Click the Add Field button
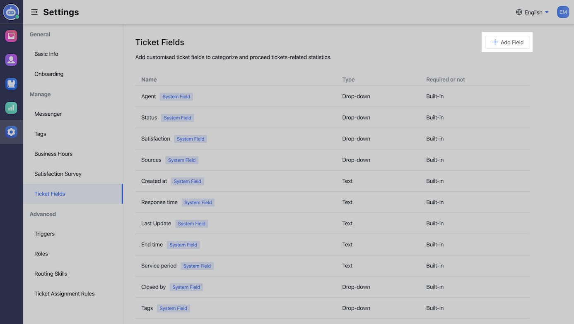This screenshot has width=574, height=324. pyautogui.click(x=507, y=42)
